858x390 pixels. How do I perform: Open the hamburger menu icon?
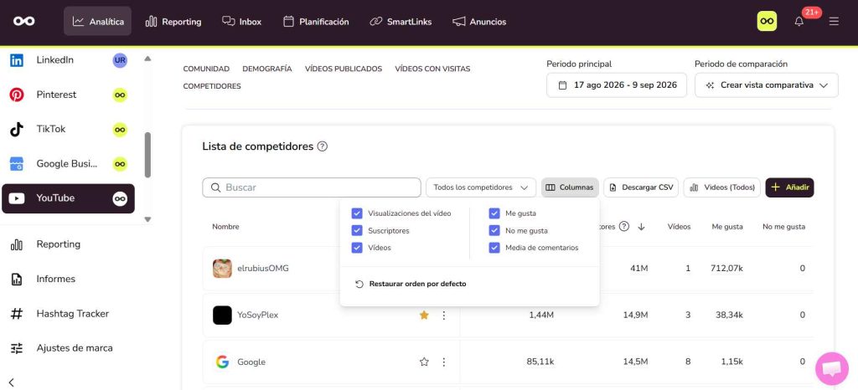(x=834, y=21)
